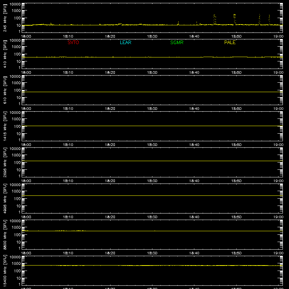
Task: Select the 1415 MHz [SFU] axis title
Action: pyautogui.click(x=5, y=126)
